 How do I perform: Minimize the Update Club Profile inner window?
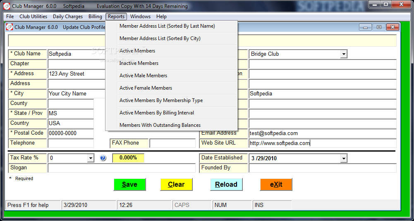coord(366,27)
